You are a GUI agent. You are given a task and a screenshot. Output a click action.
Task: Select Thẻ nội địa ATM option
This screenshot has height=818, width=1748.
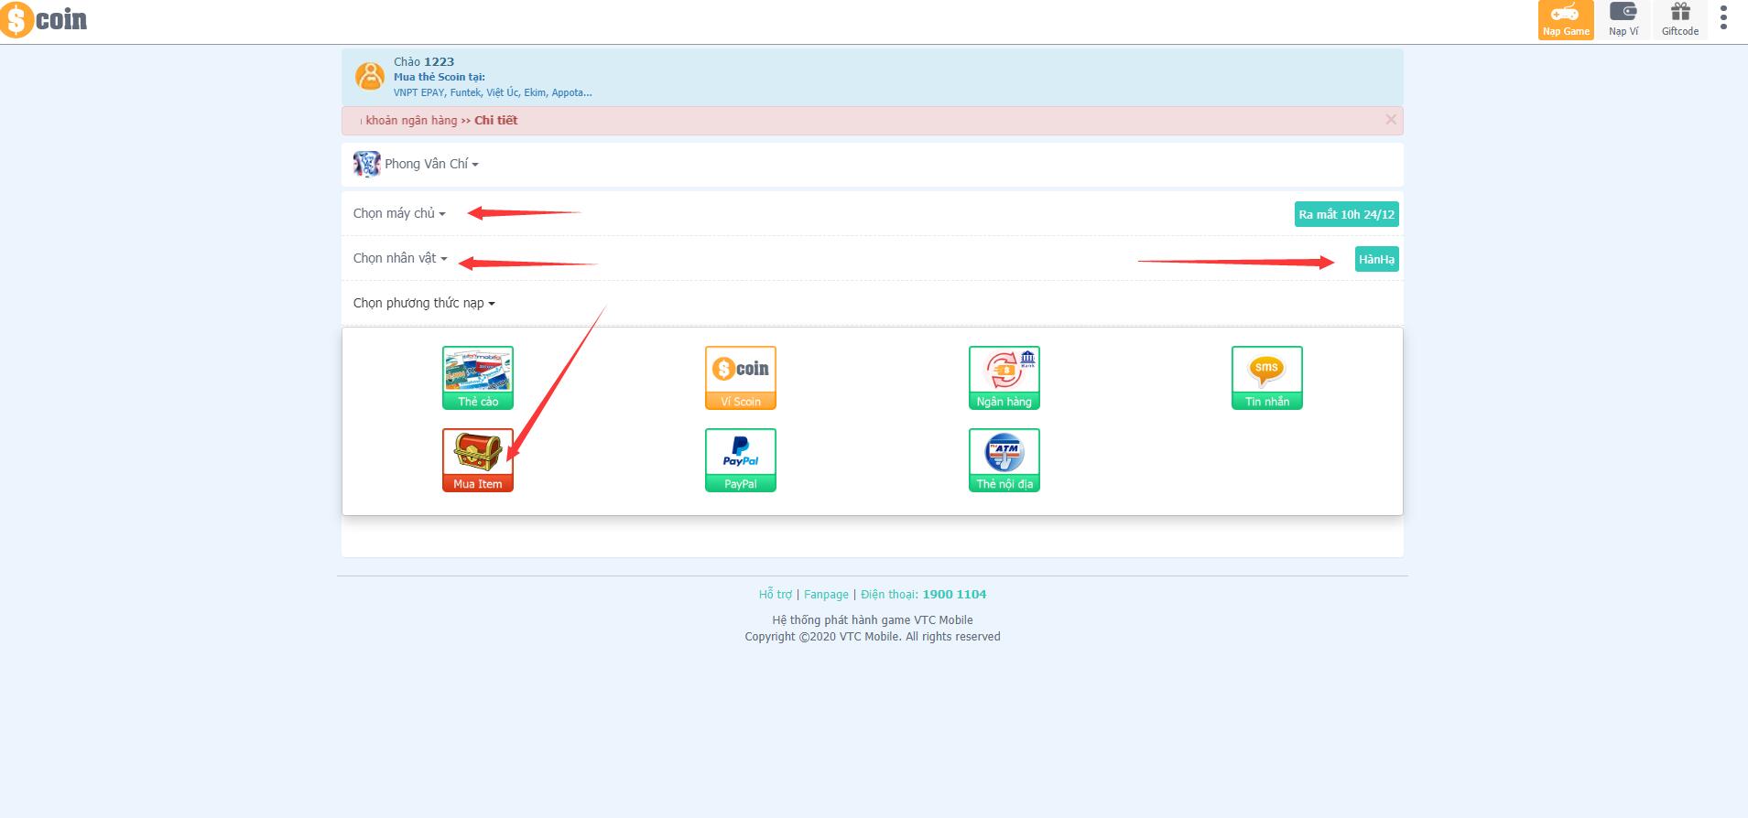[1004, 459]
